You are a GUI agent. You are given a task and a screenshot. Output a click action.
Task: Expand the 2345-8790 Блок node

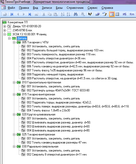pyautogui.click(x=4, y=31)
